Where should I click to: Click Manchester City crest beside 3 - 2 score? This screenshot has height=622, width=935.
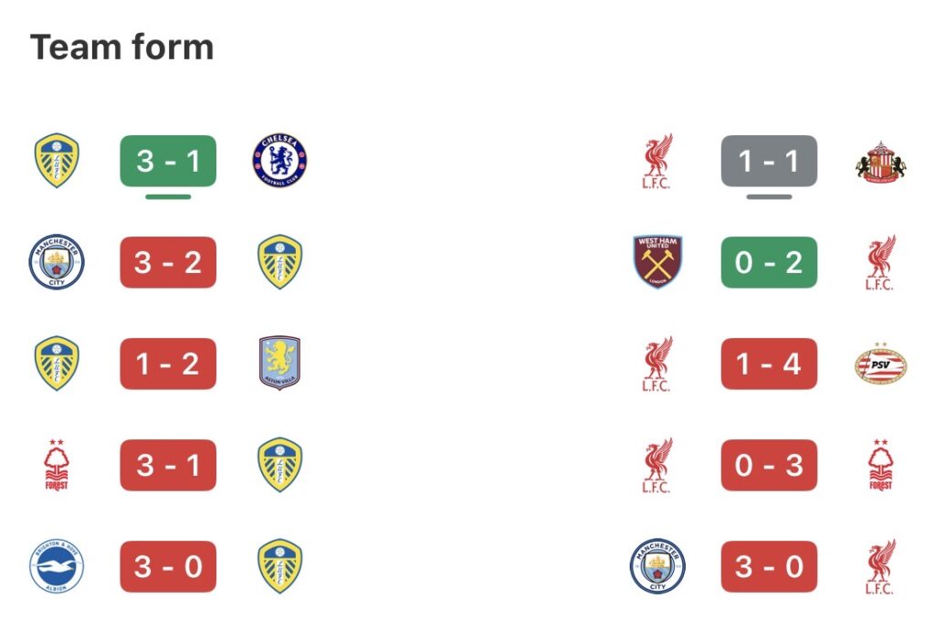click(57, 262)
